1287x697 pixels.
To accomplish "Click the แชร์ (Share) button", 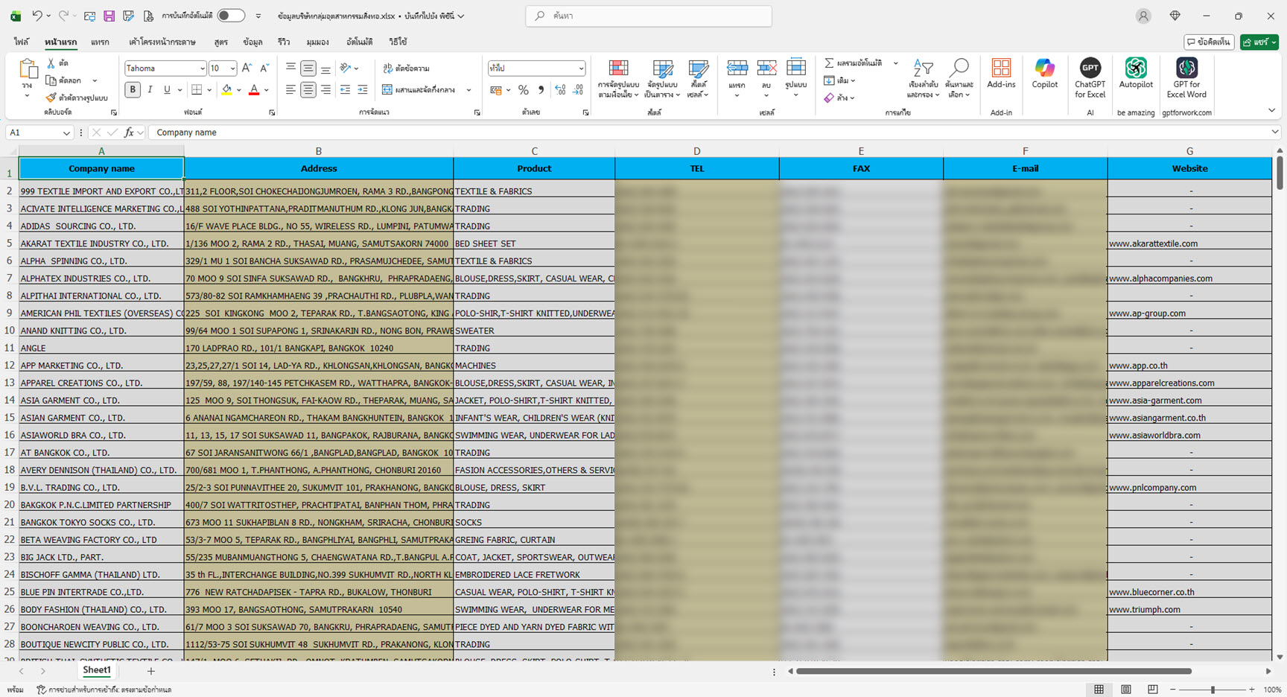I will pyautogui.click(x=1259, y=42).
